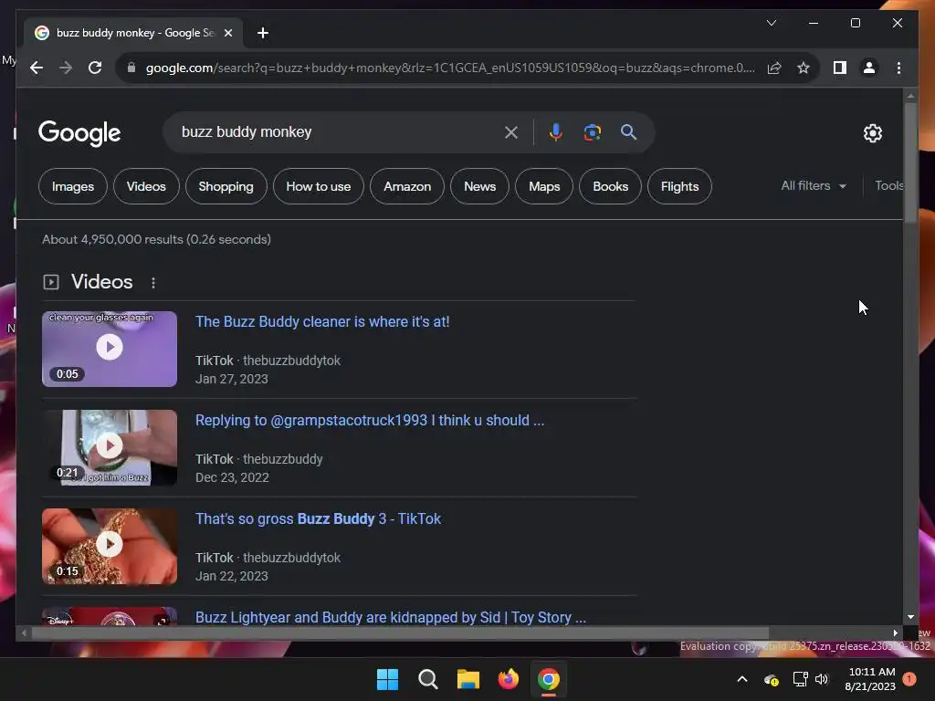This screenshot has width=935, height=701.
Task: Click the forward navigation arrow
Action: coord(66,68)
